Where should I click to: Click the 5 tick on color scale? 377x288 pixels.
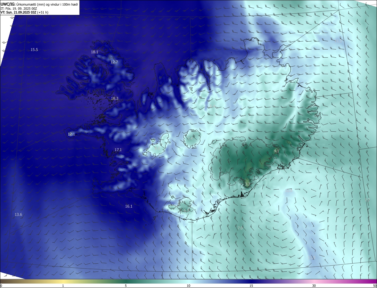coord(126,286)
